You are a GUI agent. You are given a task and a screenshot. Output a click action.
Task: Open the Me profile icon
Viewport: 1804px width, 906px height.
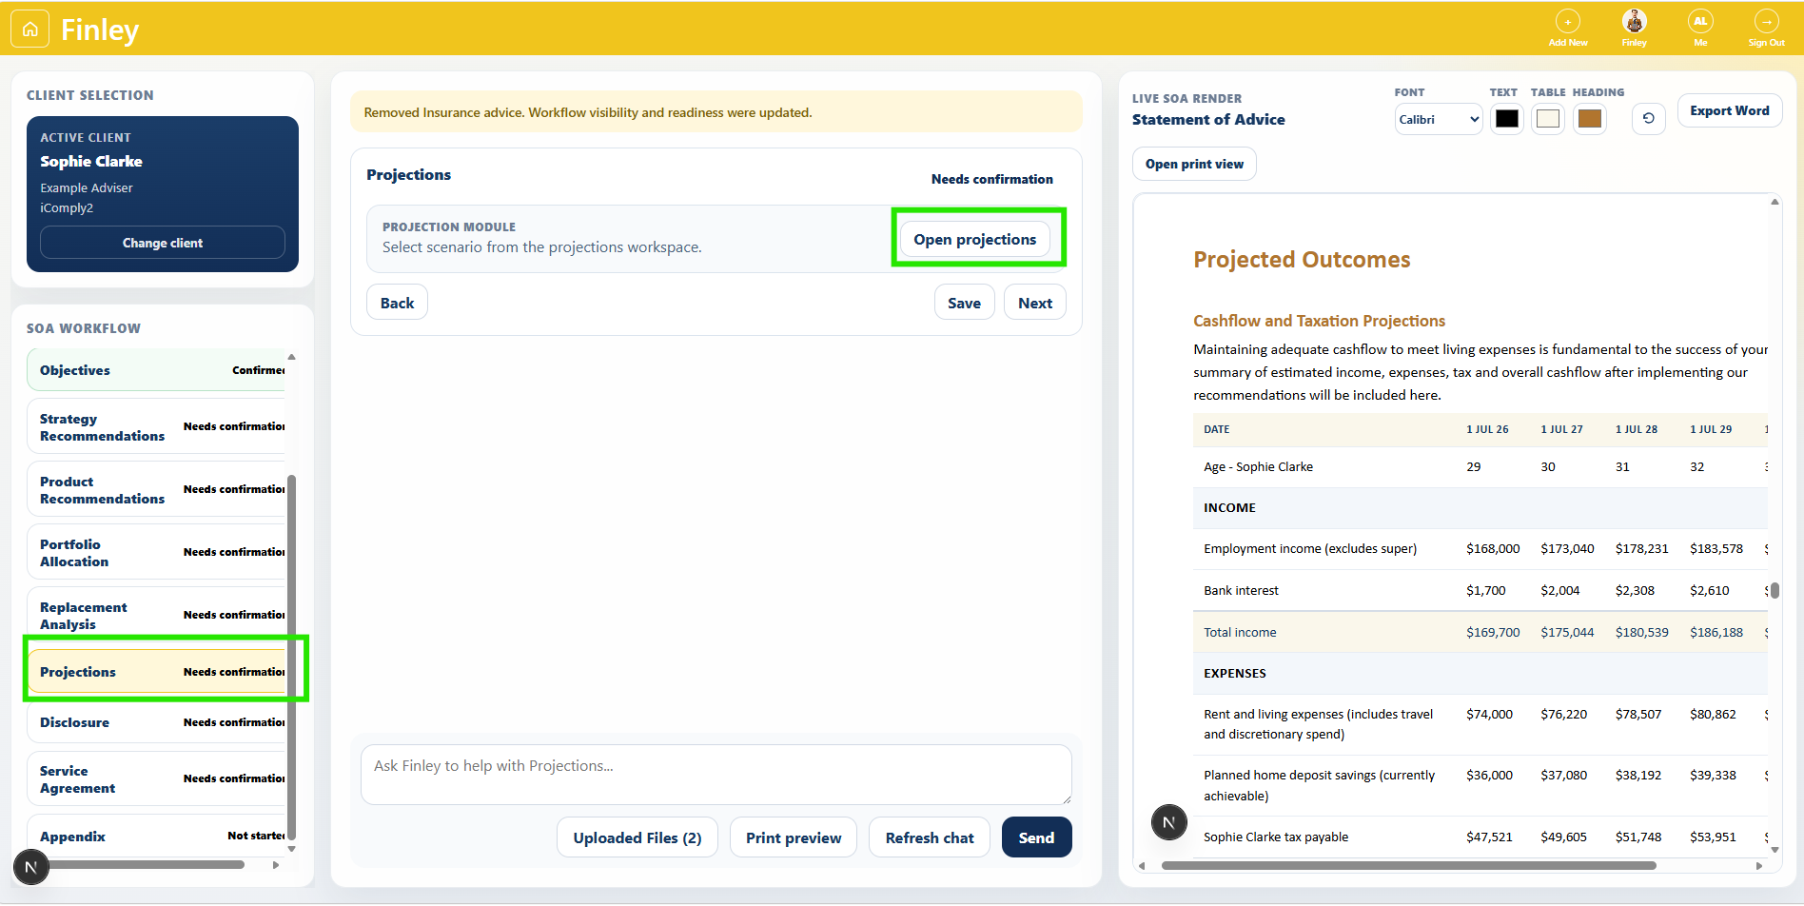click(1700, 22)
